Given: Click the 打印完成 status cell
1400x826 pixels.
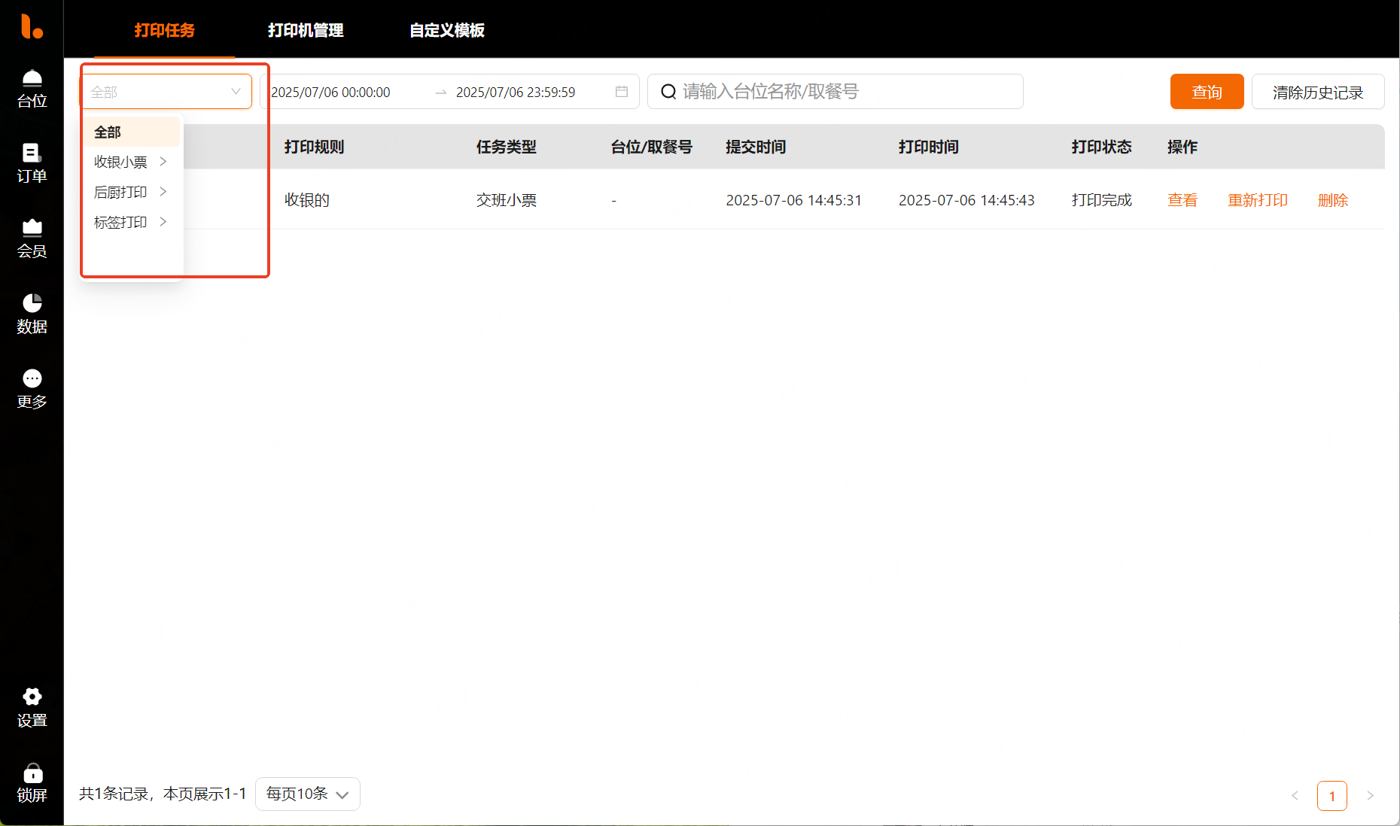Looking at the screenshot, I should [1102, 200].
